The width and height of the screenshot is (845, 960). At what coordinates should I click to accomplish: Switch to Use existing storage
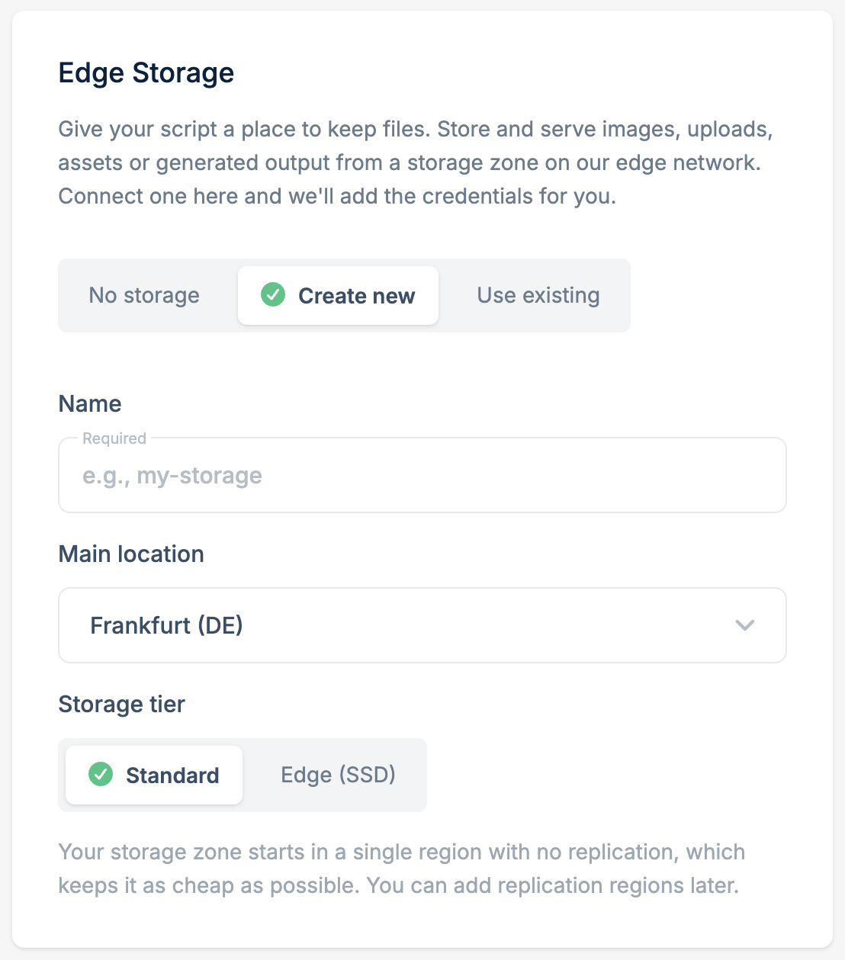pyautogui.click(x=538, y=295)
